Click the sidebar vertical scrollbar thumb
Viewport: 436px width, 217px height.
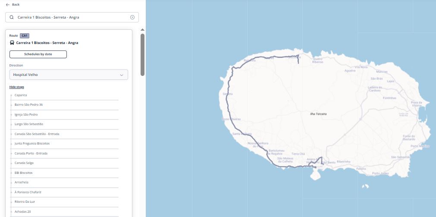pyautogui.click(x=142, y=54)
